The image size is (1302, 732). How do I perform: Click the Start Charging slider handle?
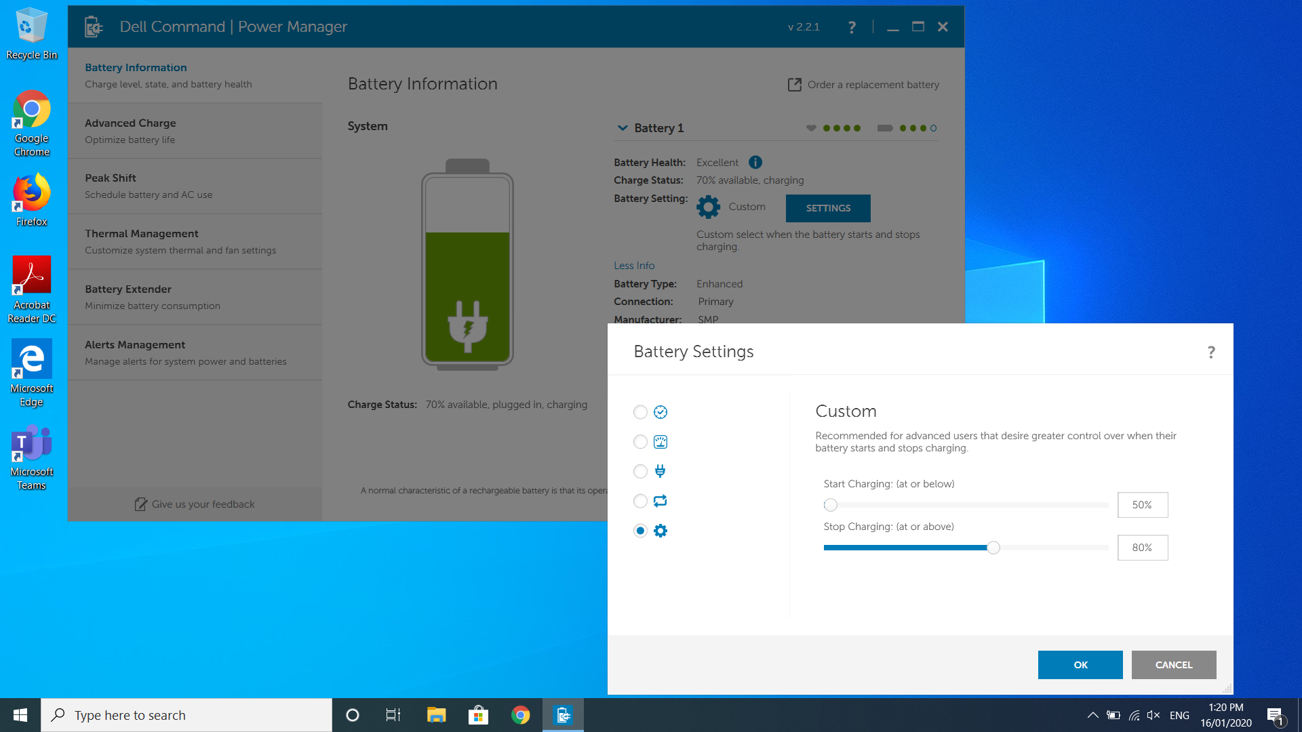[x=831, y=505]
